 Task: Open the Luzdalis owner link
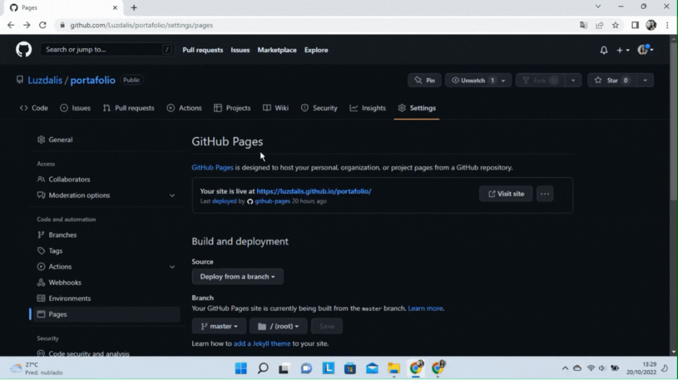click(45, 80)
